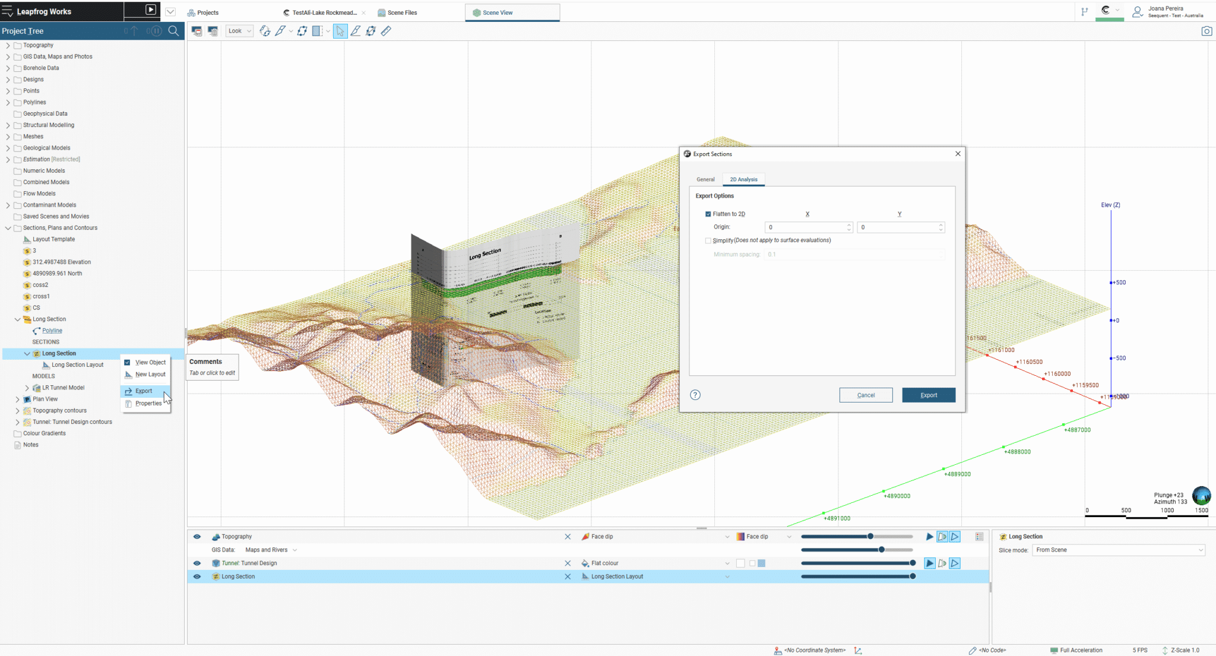Open the Look dropdown
The image size is (1216, 656).
[240, 31]
